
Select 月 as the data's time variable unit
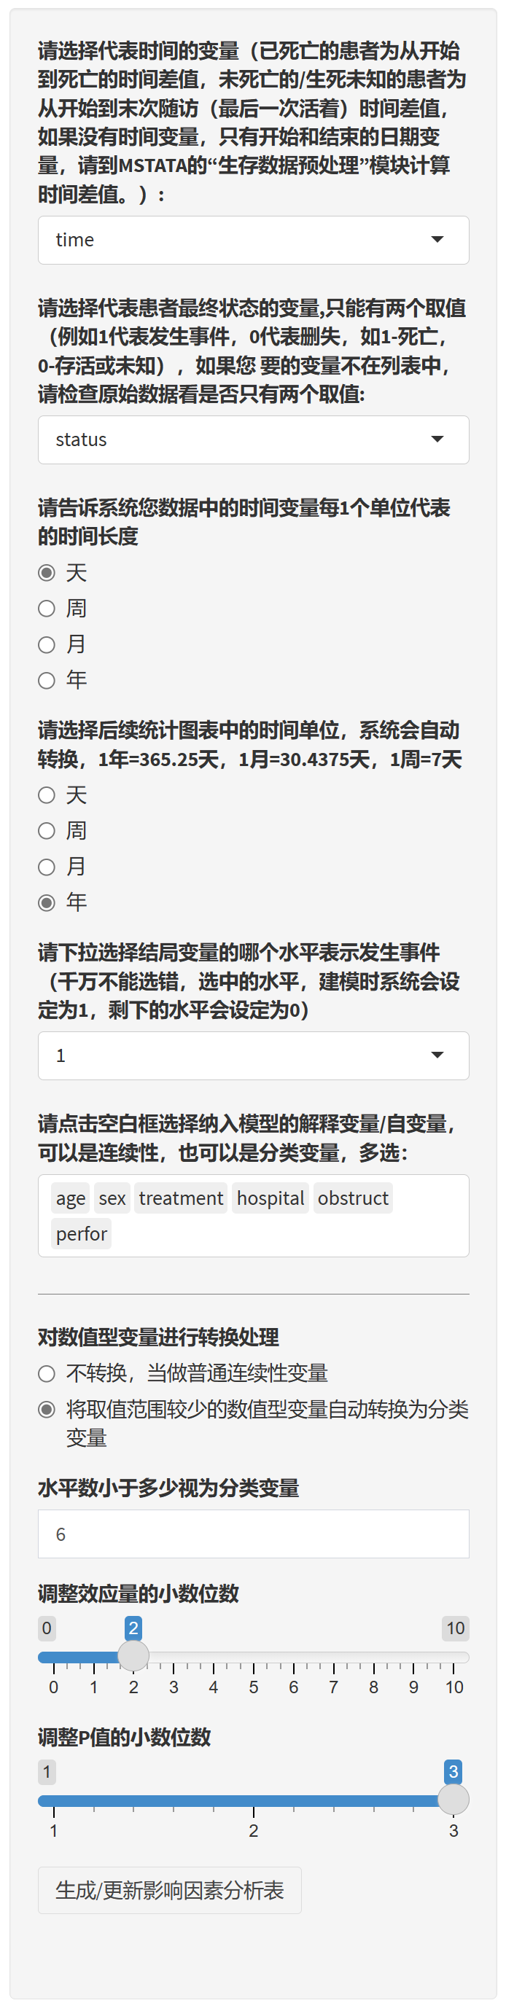[x=47, y=644]
